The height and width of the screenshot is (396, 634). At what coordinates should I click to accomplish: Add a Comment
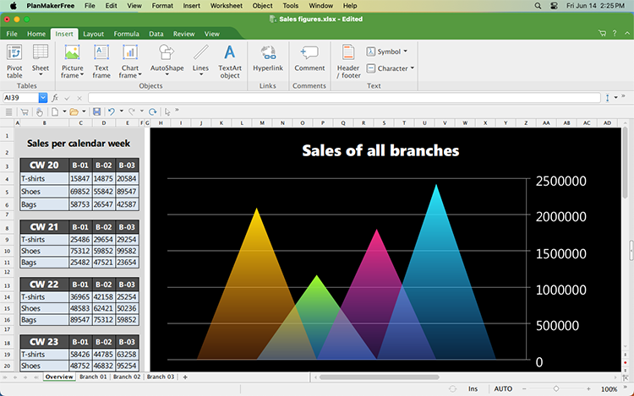pyautogui.click(x=309, y=58)
